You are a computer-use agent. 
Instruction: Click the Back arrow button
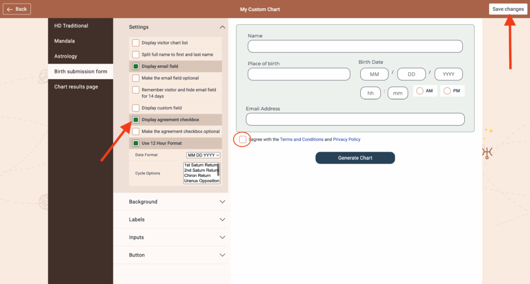click(x=17, y=9)
